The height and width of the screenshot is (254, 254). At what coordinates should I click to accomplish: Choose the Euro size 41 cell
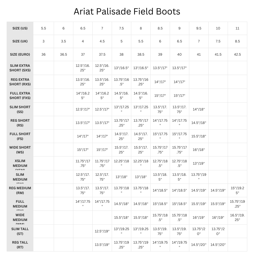(x=199, y=54)
